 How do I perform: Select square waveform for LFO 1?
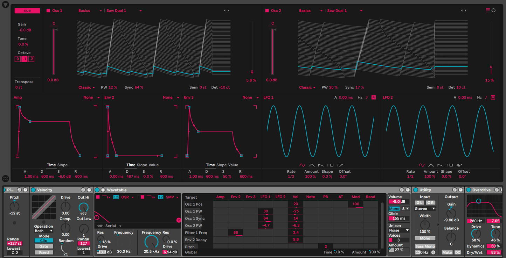pos(330,165)
